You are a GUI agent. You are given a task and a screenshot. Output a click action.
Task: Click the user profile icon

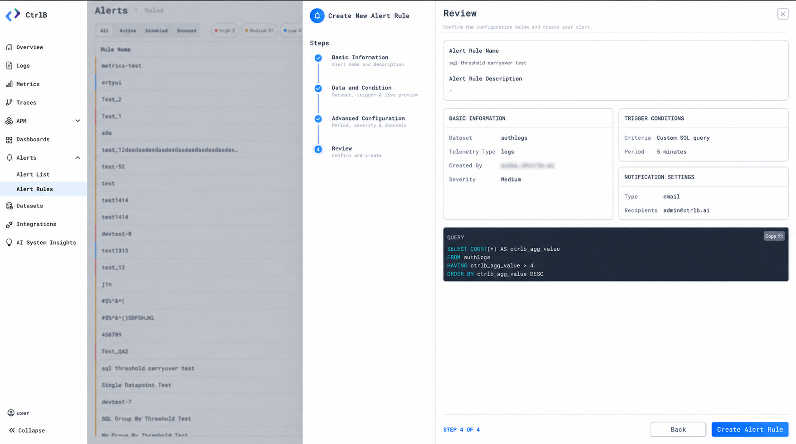tap(10, 413)
